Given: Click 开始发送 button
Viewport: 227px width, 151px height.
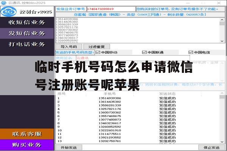Looking at the screenshot, I should pyautogui.click(x=69, y=148).
